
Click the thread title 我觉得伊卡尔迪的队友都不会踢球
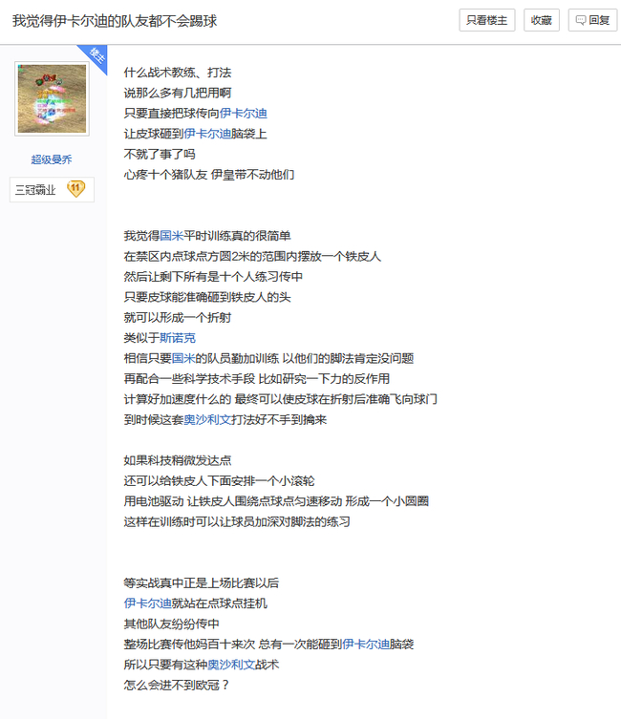click(115, 21)
